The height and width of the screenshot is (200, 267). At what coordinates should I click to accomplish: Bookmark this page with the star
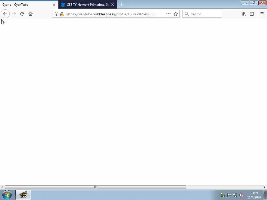coord(176,14)
